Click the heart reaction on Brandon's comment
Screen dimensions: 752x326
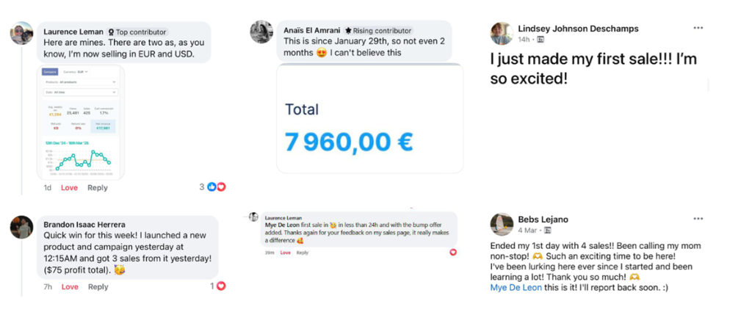pos(220,286)
